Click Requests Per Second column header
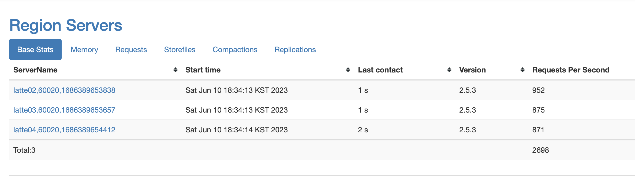Viewport: 635px width, 192px height. 571,70
